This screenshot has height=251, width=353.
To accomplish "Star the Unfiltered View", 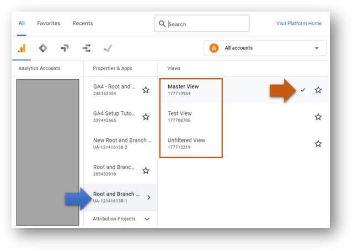I will 318,144.
